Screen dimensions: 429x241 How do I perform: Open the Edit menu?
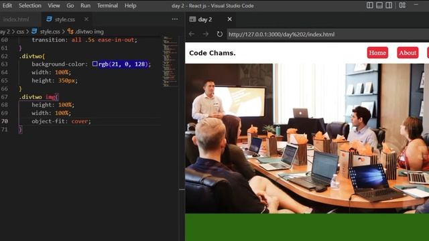click(7, 5)
